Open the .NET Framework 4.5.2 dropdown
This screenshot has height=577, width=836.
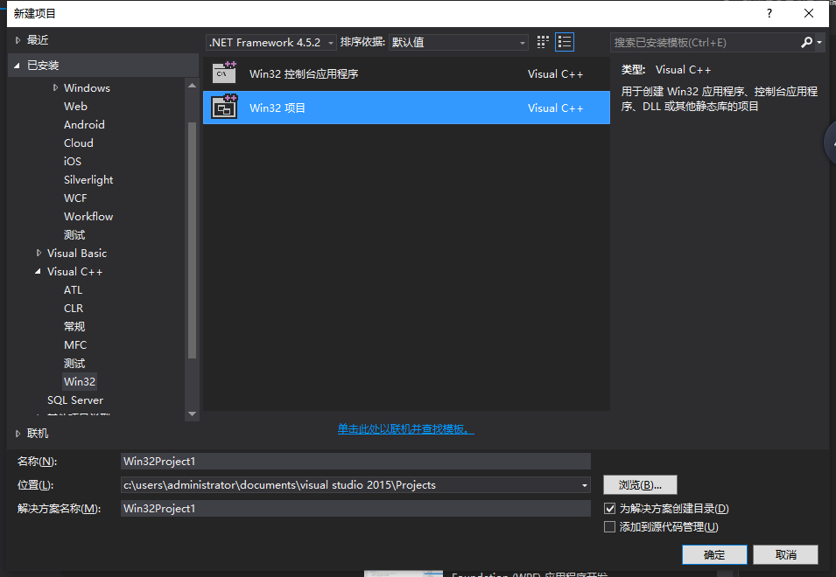point(270,43)
